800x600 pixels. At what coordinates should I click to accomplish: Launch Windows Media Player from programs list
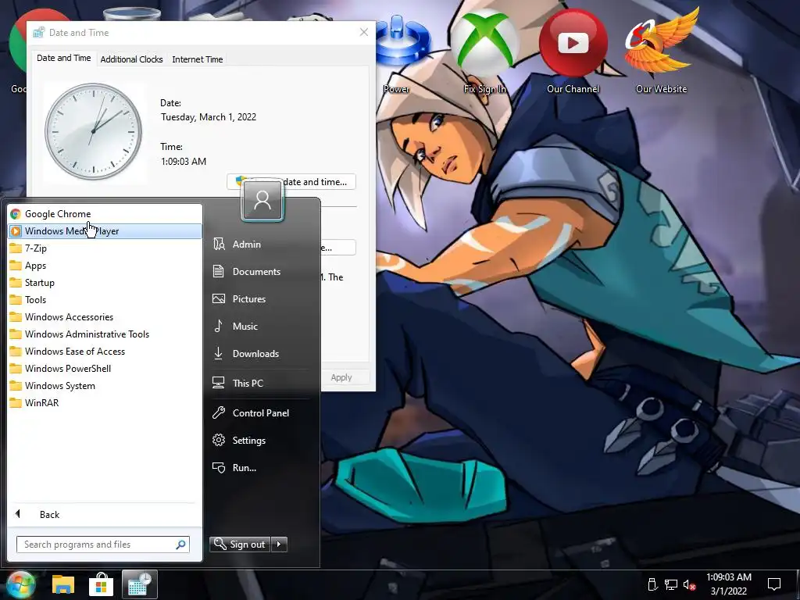(105, 231)
